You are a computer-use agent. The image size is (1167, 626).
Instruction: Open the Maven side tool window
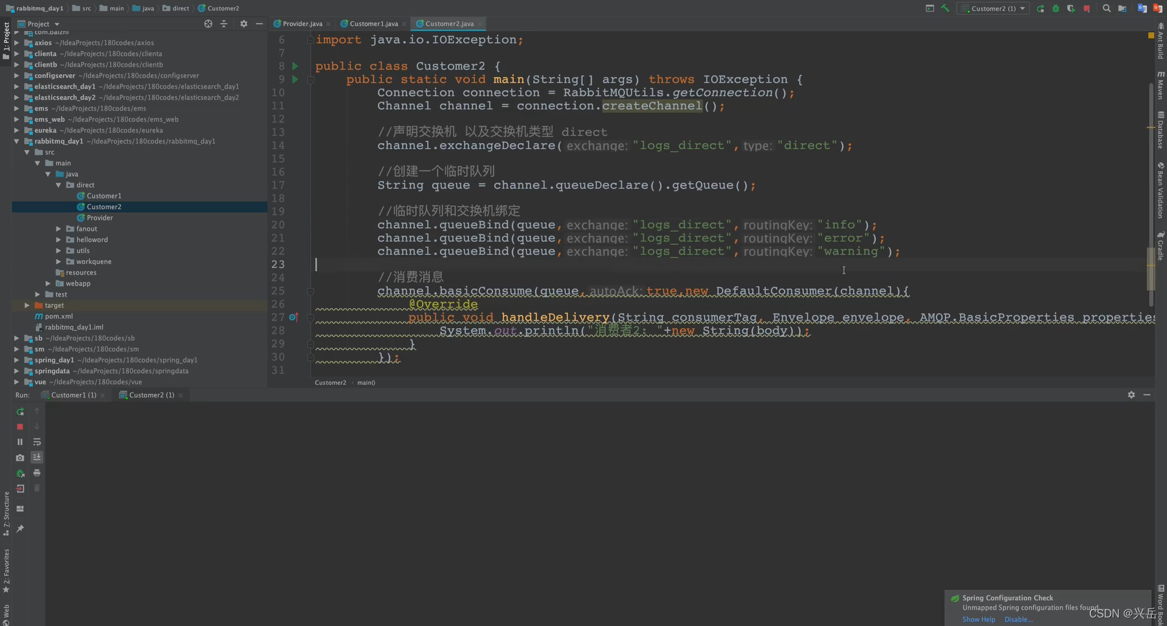coord(1160,85)
